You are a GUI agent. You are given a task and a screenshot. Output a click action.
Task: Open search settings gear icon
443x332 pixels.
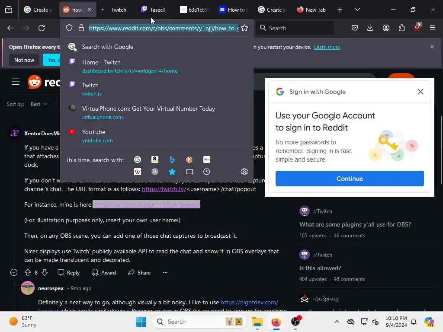pyautogui.click(x=244, y=172)
